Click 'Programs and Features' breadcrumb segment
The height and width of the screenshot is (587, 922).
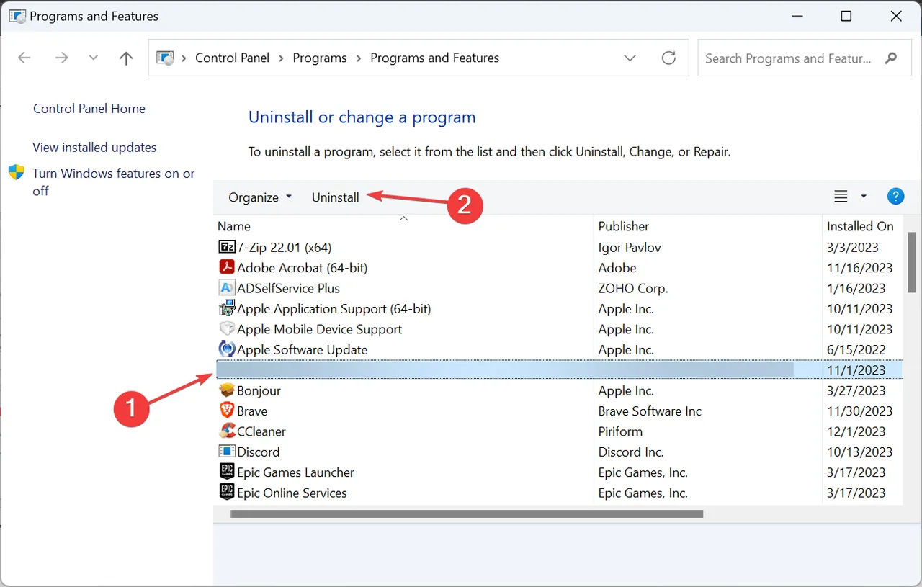[x=435, y=58]
